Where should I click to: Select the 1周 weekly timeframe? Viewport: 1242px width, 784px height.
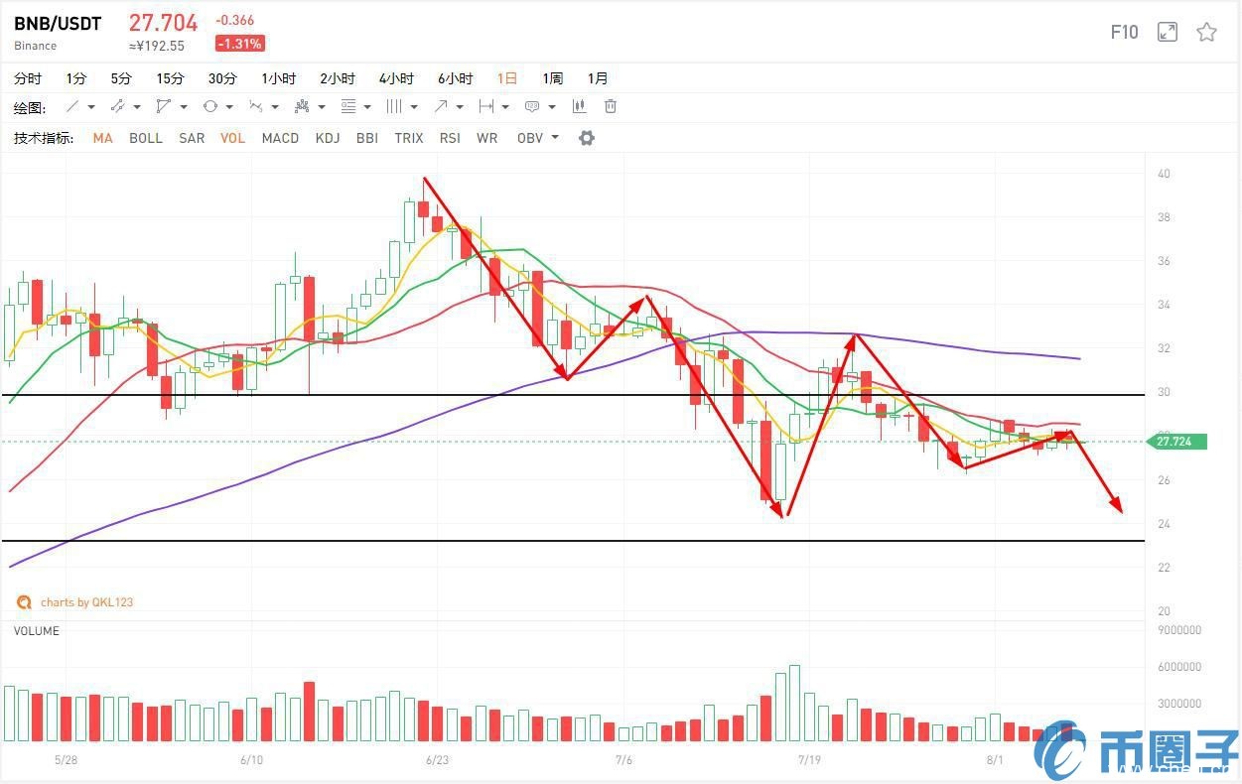[x=552, y=78]
